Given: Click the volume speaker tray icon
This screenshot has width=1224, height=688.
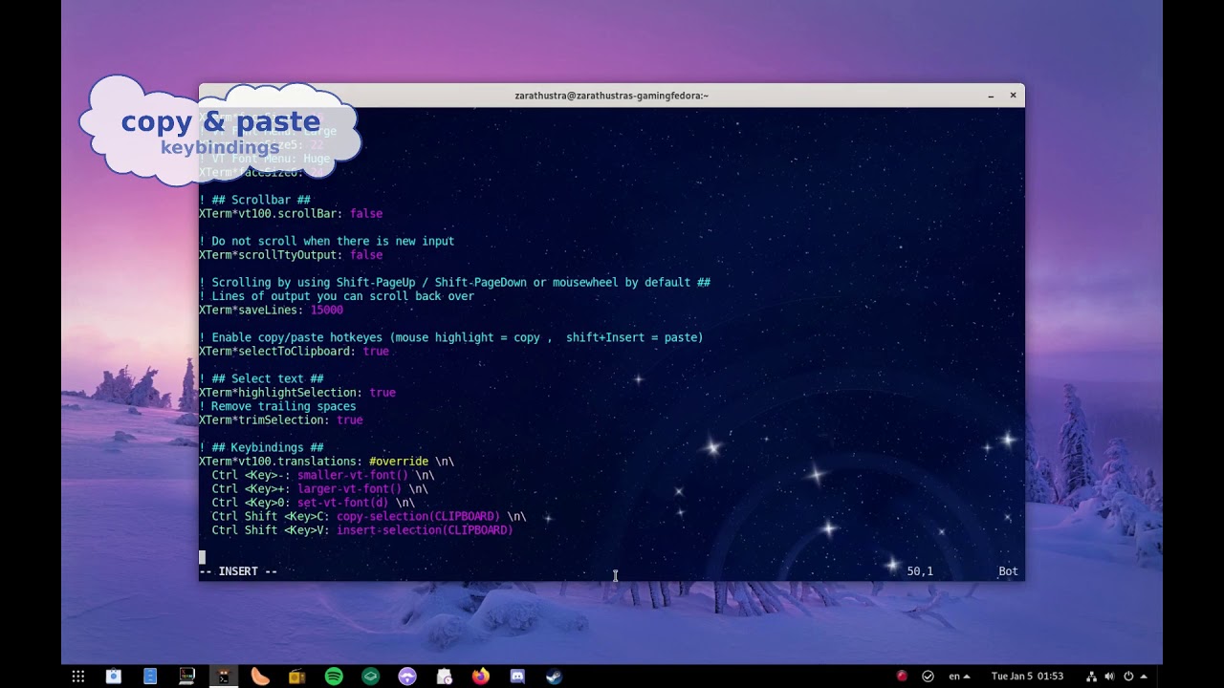Looking at the screenshot, I should pyautogui.click(x=1110, y=676).
